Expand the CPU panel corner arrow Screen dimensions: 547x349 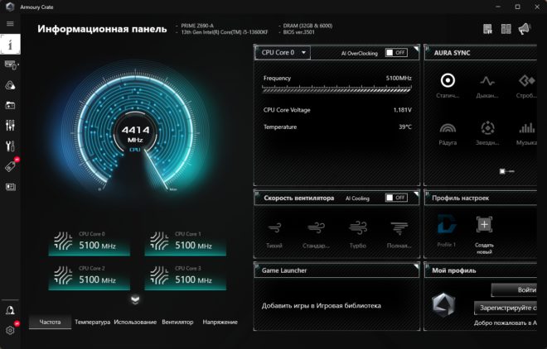[x=416, y=48]
